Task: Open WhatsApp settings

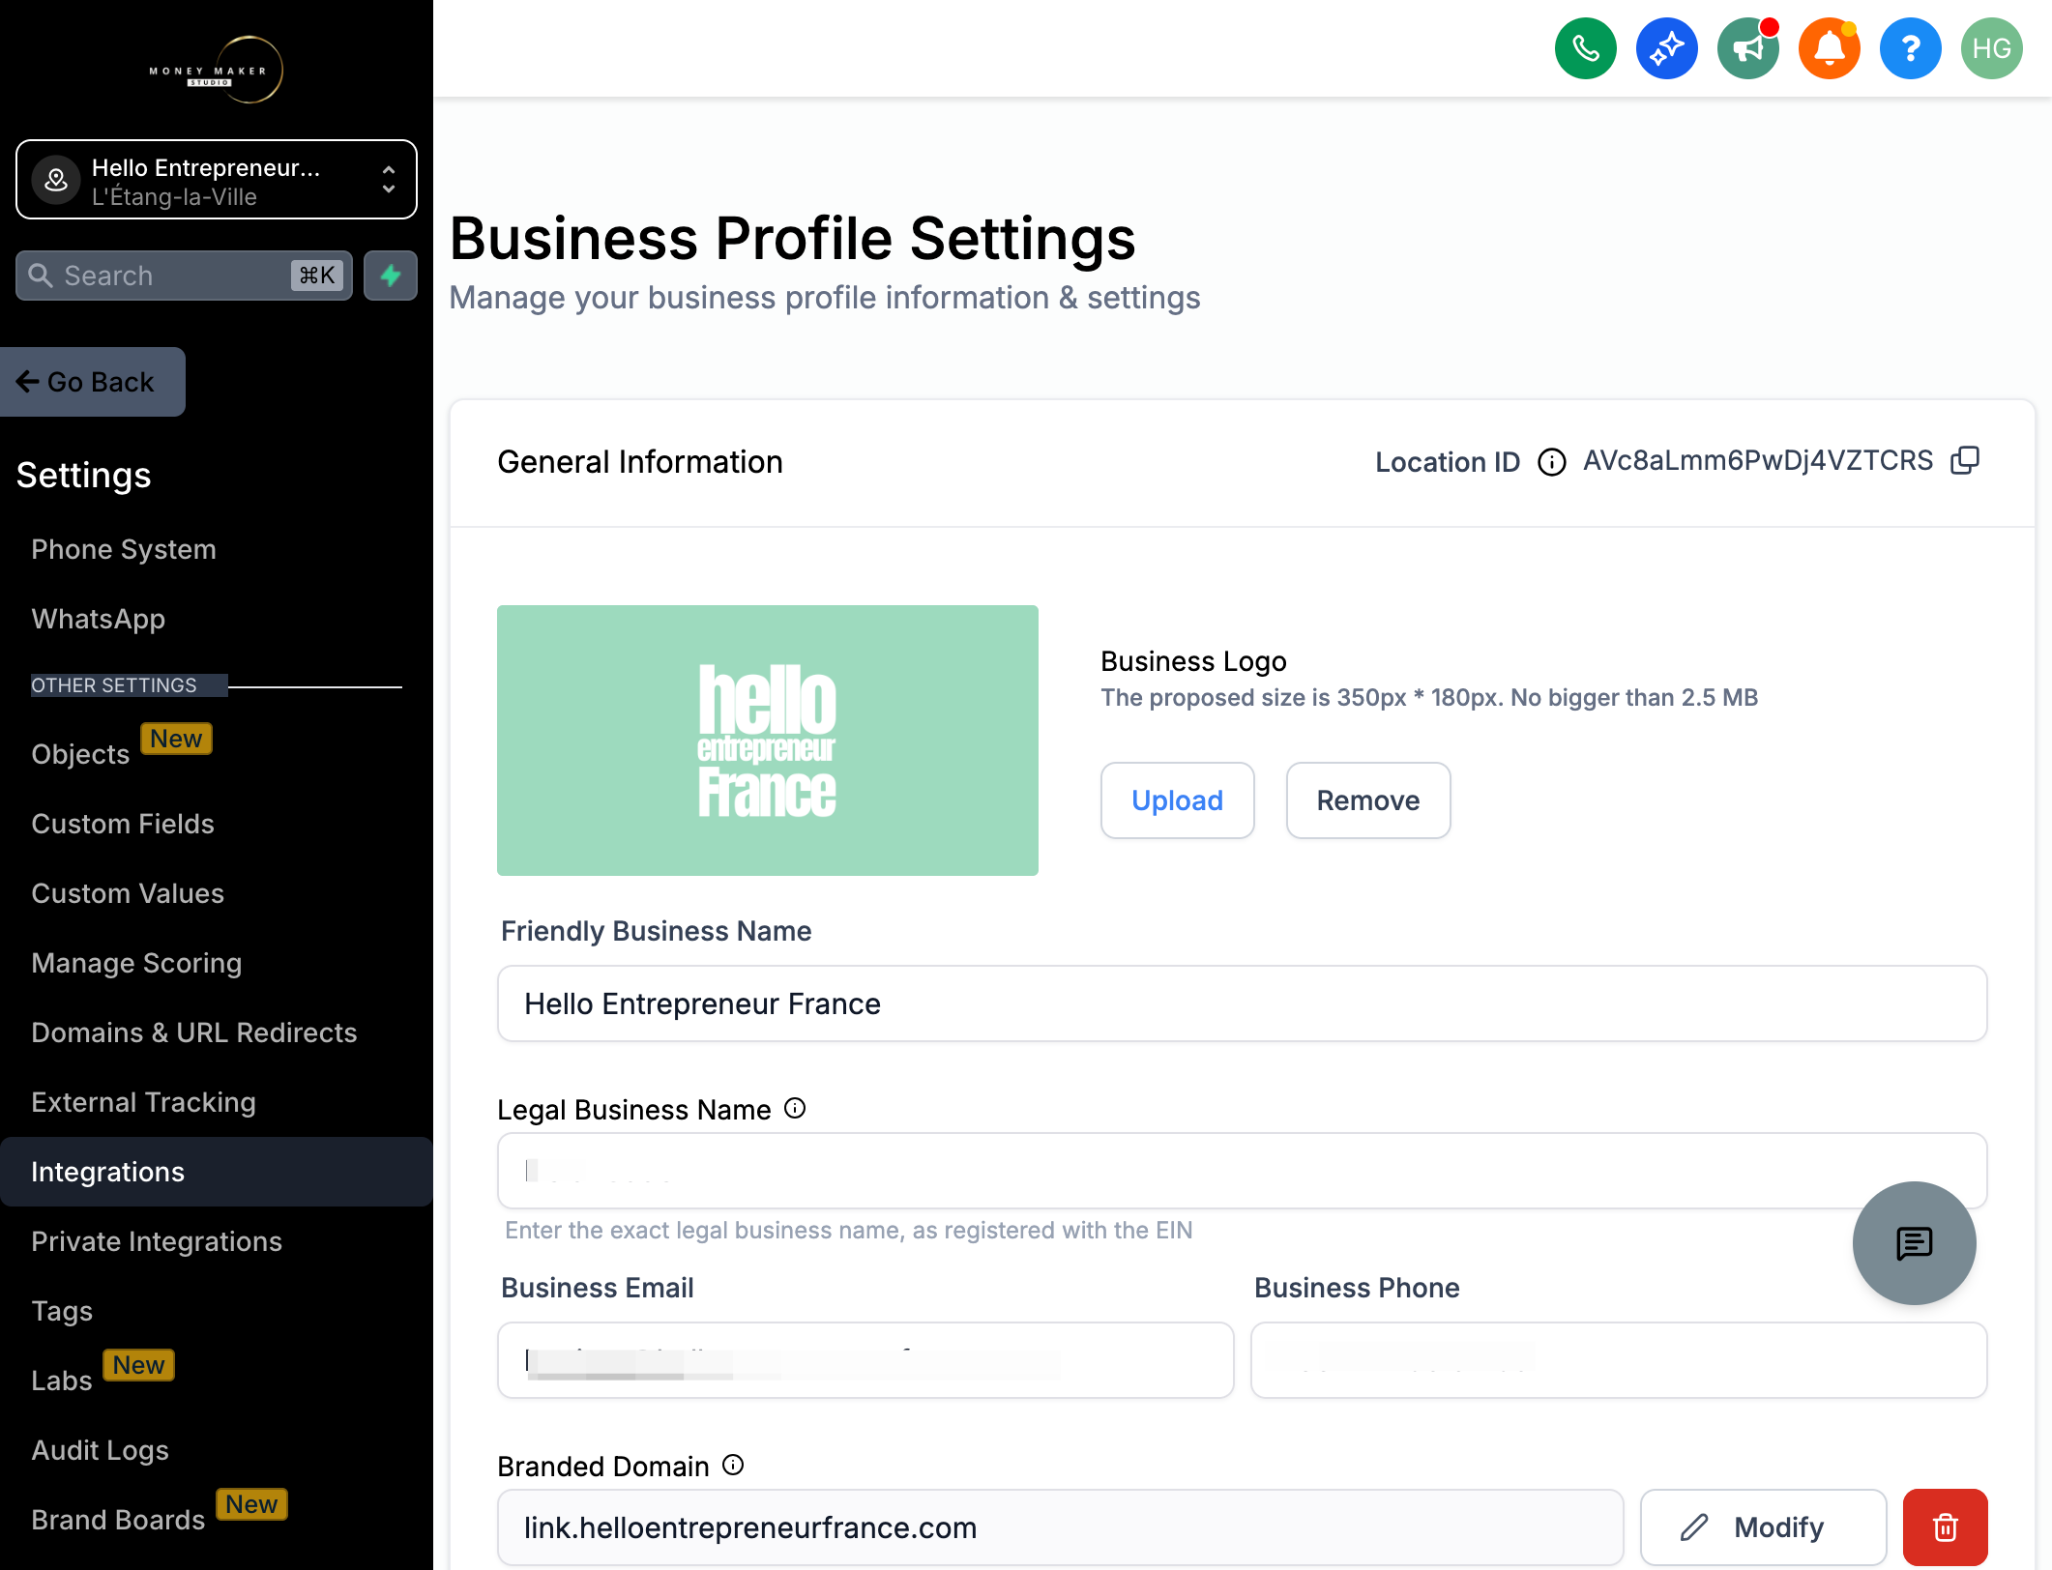Action: tap(98, 619)
